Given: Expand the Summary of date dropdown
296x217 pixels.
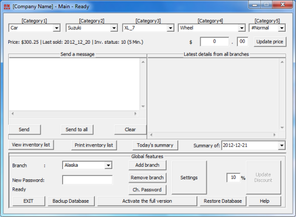Looking at the screenshot, I should click(x=253, y=145).
